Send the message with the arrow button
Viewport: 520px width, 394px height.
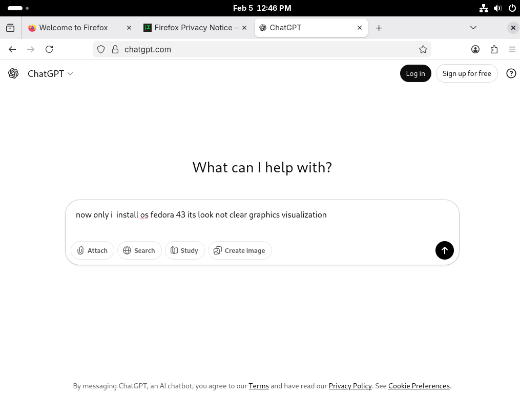[x=444, y=250]
